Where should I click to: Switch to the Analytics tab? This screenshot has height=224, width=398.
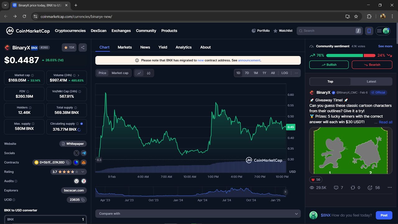(x=183, y=47)
